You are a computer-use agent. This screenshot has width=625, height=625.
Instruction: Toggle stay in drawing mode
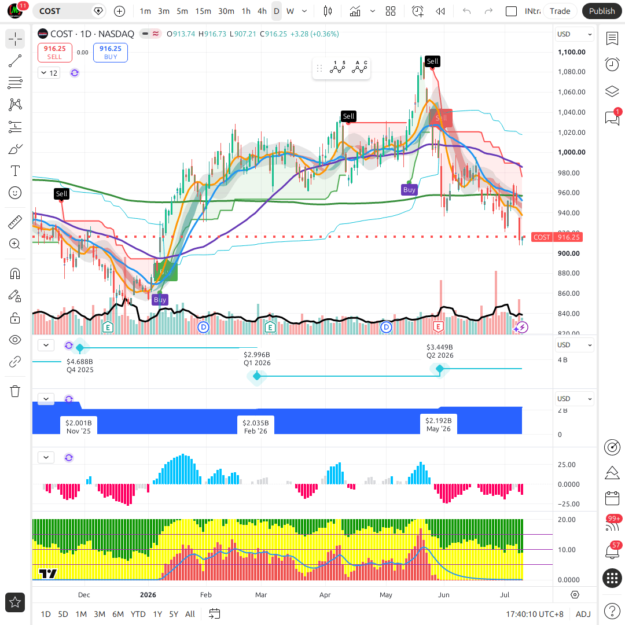15,296
